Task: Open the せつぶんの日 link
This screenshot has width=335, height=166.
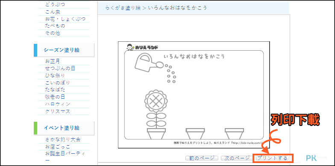Action: [x=60, y=69]
